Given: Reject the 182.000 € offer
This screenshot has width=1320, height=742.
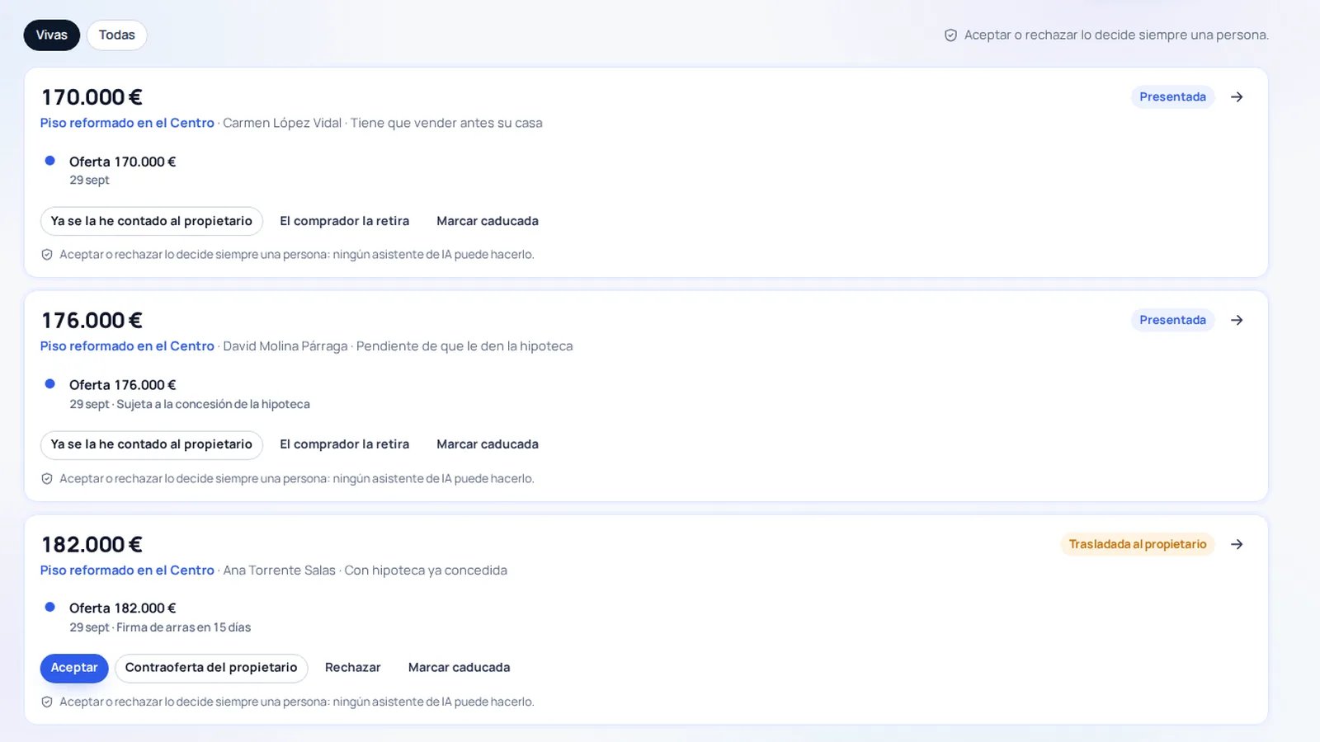Looking at the screenshot, I should (x=353, y=668).
